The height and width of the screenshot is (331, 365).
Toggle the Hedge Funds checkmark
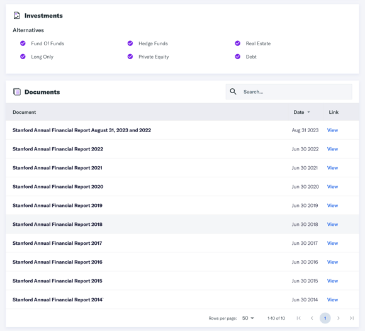130,43
